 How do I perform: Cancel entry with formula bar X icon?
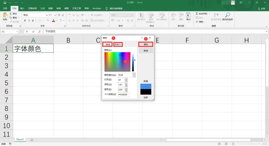click(x=27, y=32)
